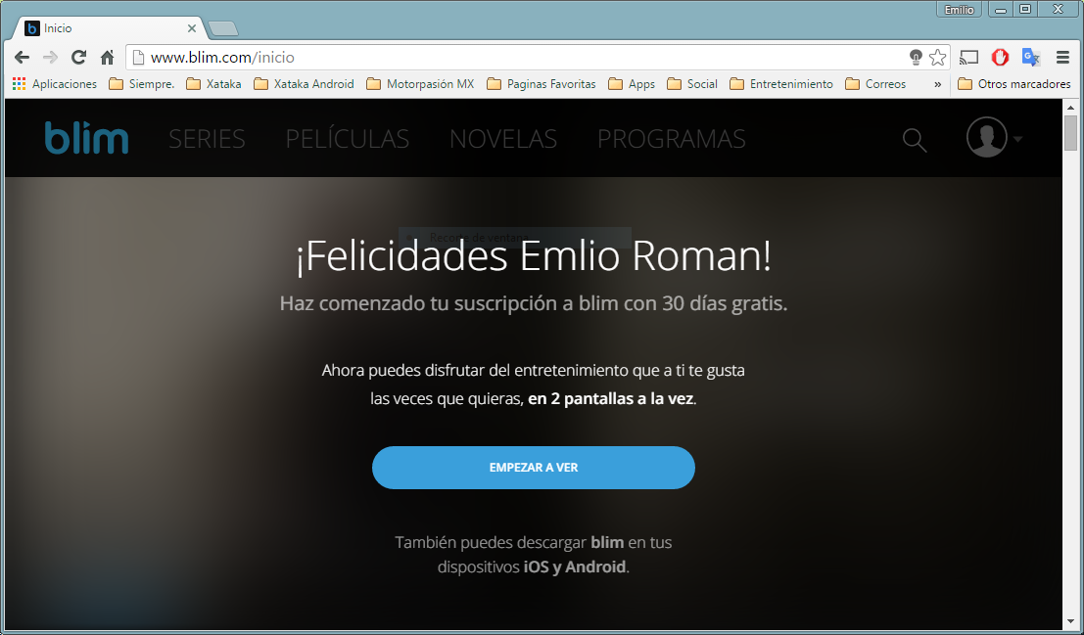Click the page icon beside the URL

(138, 58)
